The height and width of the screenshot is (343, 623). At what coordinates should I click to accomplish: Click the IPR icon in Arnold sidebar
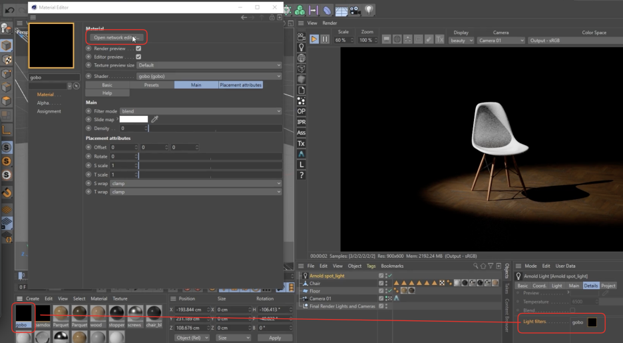[x=301, y=122]
